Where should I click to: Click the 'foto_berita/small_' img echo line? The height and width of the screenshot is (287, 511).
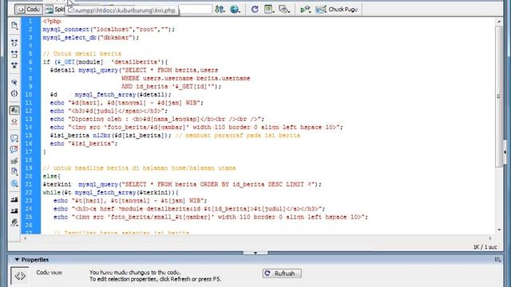pos(211,217)
